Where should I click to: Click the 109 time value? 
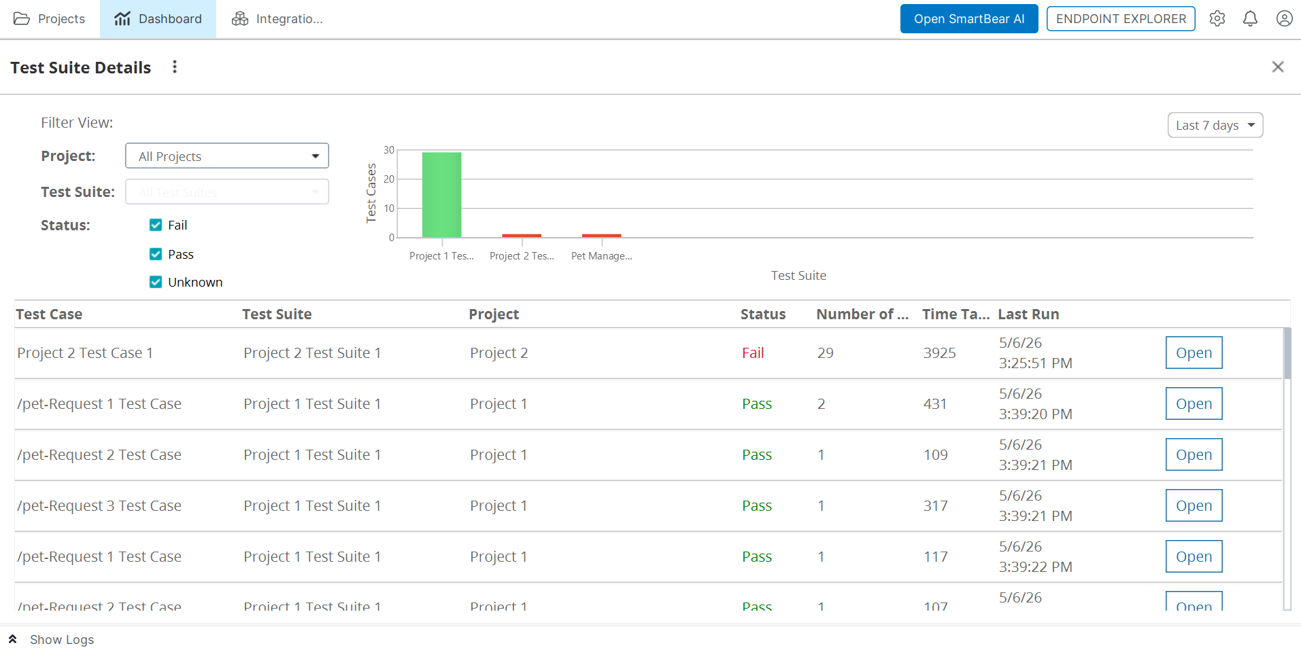click(x=936, y=454)
